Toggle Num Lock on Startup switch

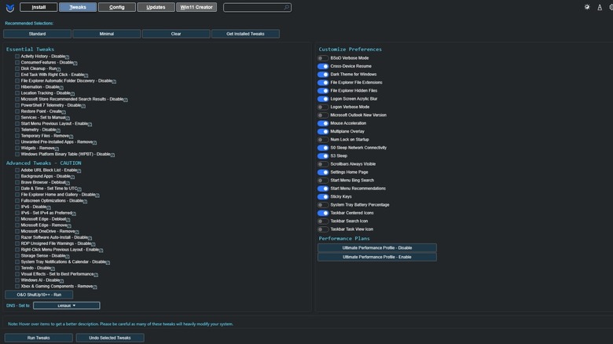(323, 140)
